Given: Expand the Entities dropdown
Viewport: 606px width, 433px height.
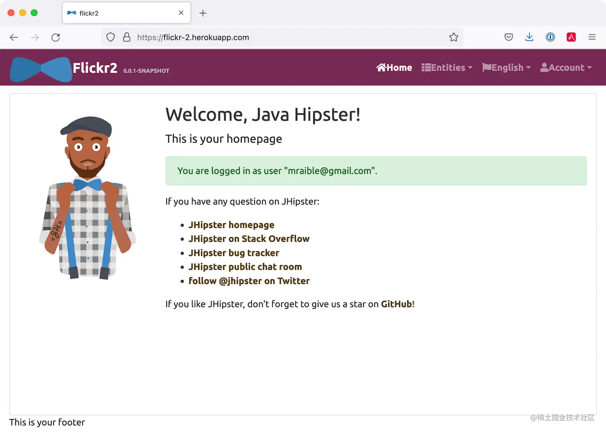Looking at the screenshot, I should pos(446,67).
